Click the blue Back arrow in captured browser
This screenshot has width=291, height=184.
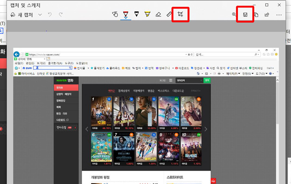[x=16, y=54]
